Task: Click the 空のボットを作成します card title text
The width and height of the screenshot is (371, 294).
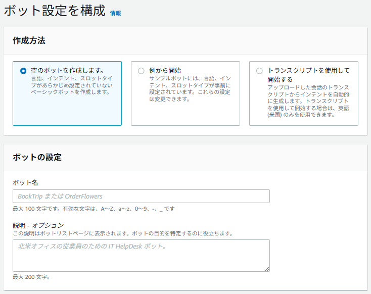Action: 67,71
